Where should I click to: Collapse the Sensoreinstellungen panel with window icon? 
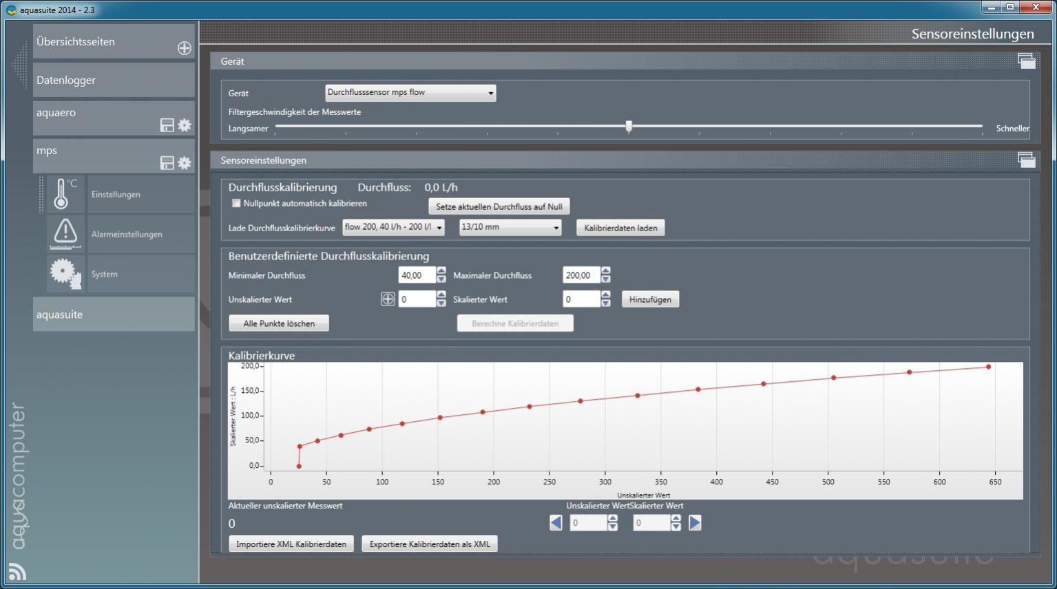(x=1026, y=160)
